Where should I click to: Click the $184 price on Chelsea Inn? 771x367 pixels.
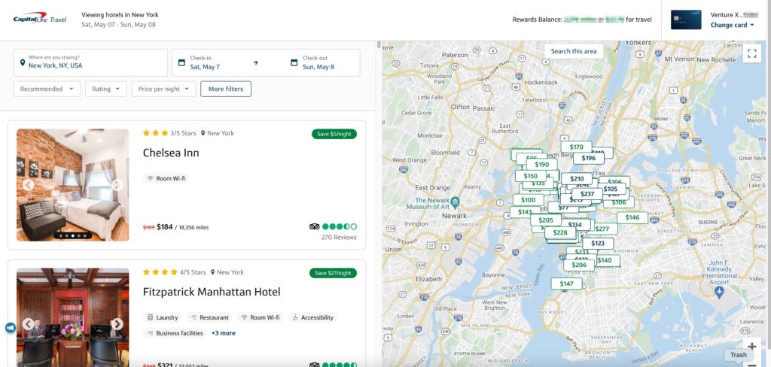coord(165,227)
